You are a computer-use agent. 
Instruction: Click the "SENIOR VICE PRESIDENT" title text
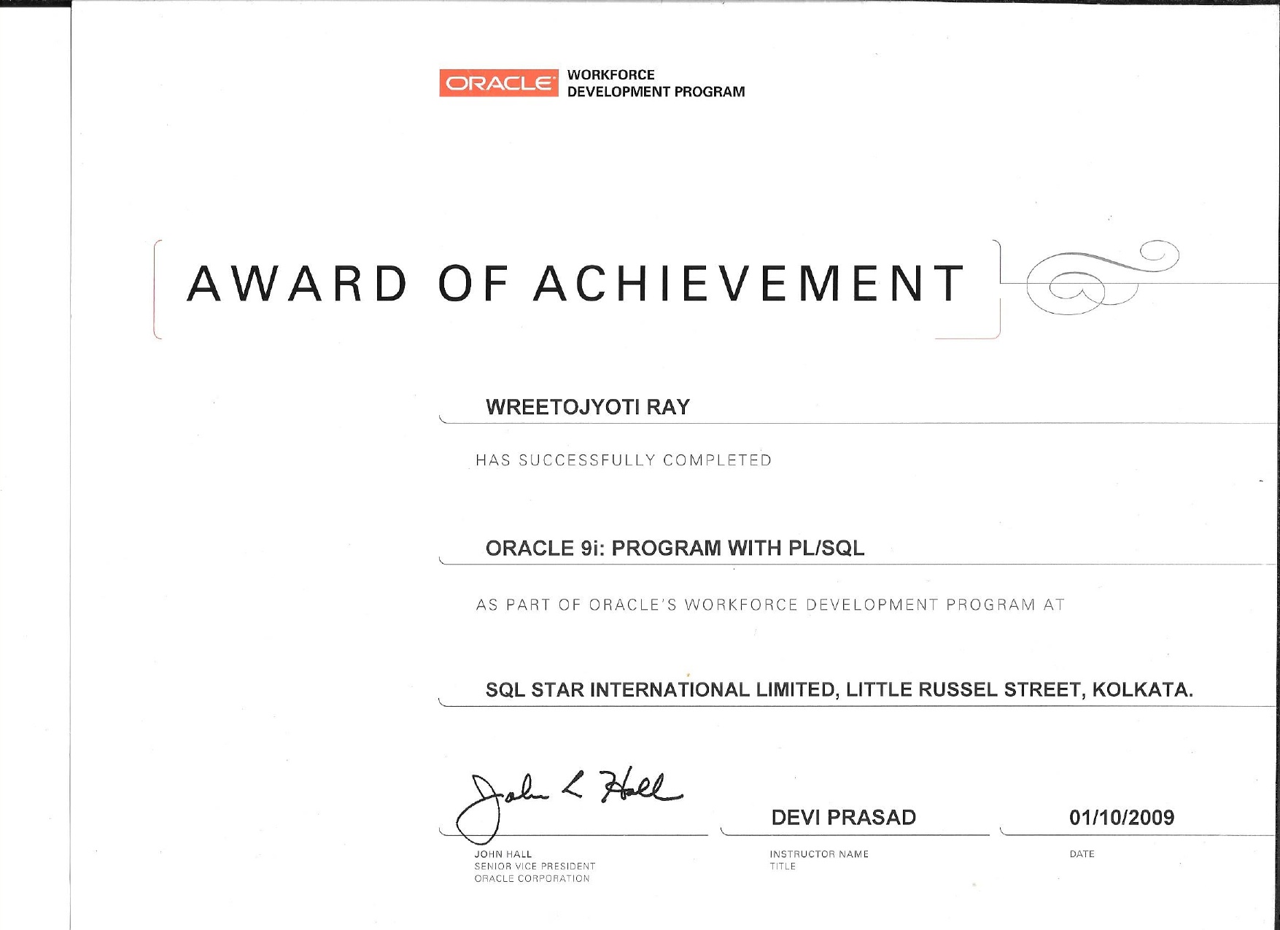535,867
